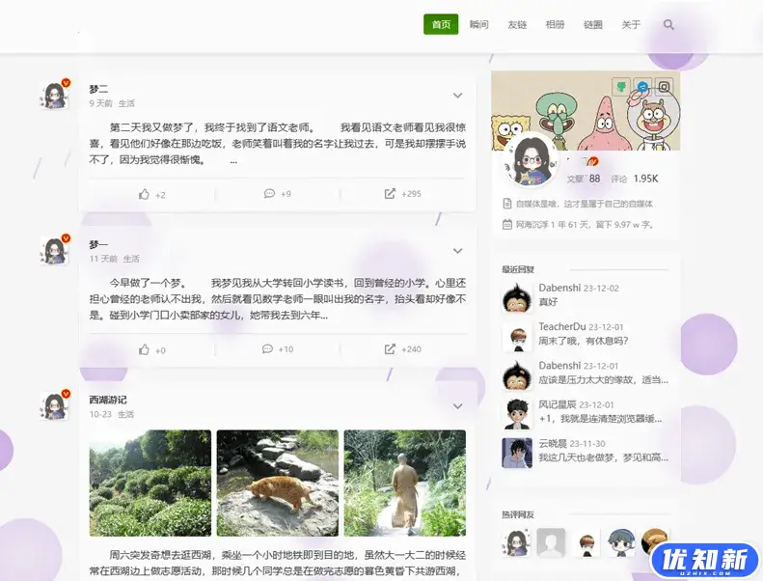Open comments bubble icon on 梦二 post
Image resolution: width=763 pixels, height=581 pixels.
coord(269,193)
